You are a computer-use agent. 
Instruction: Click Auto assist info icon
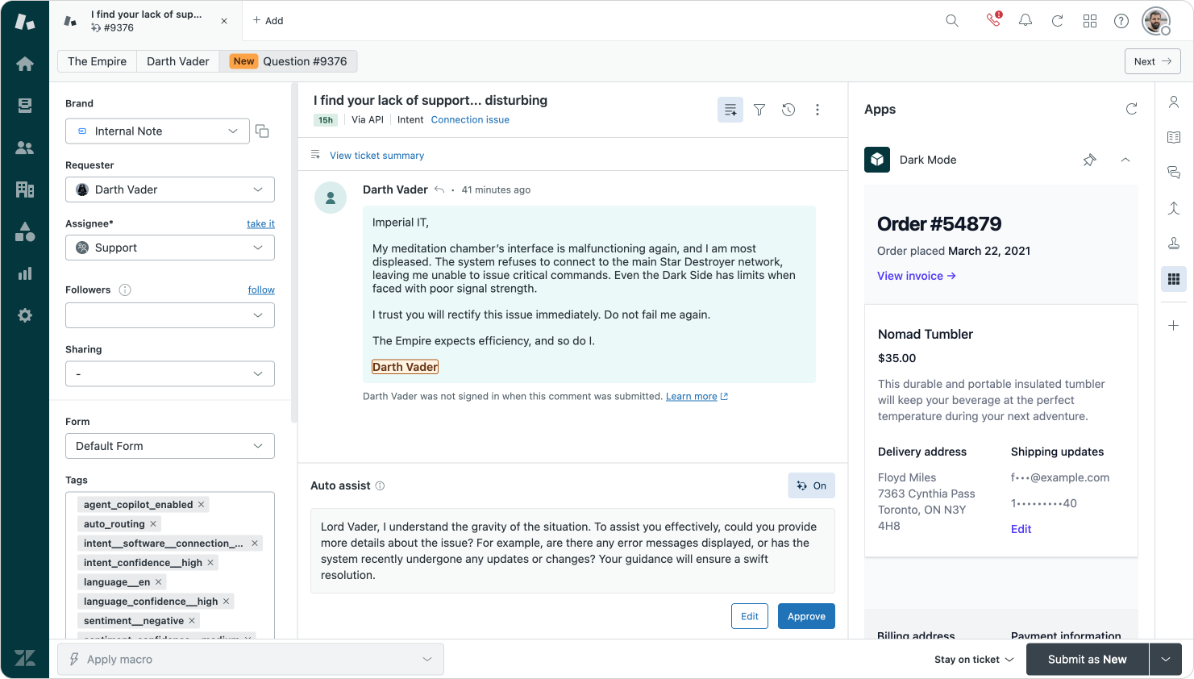[x=381, y=486]
